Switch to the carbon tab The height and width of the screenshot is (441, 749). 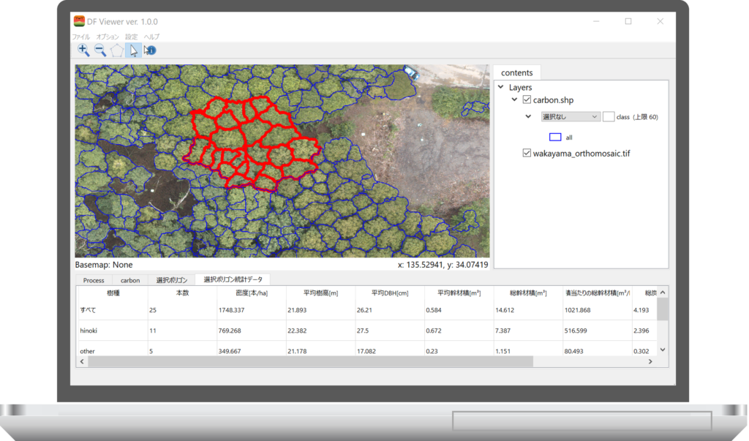130,280
